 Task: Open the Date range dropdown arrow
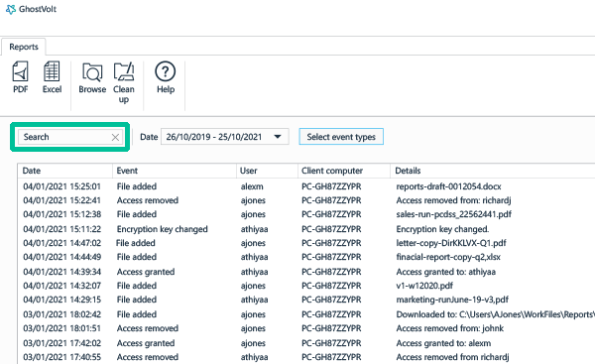tap(278, 137)
